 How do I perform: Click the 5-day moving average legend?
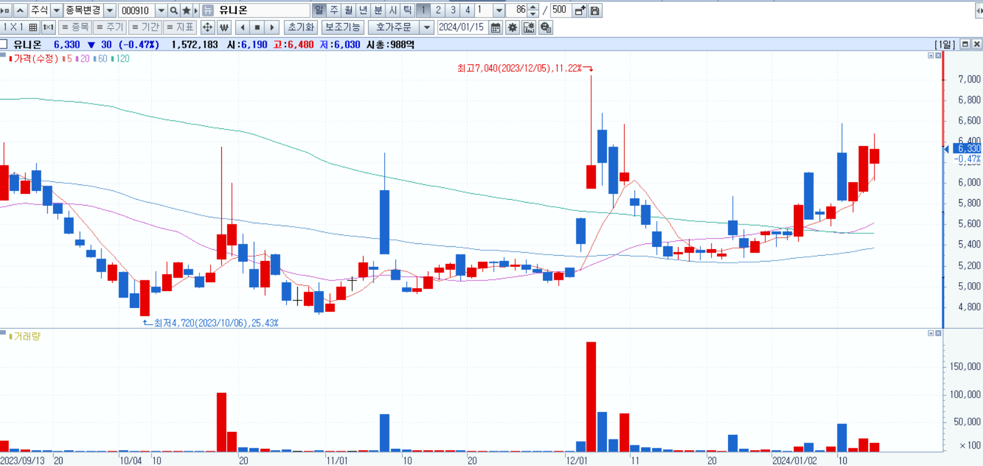(x=67, y=59)
